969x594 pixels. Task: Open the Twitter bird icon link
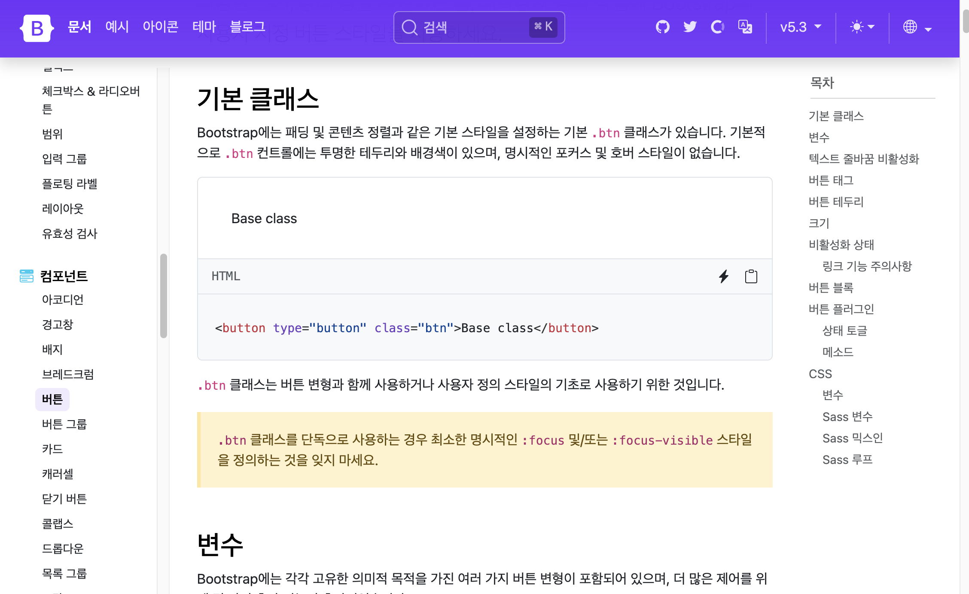pos(690,27)
